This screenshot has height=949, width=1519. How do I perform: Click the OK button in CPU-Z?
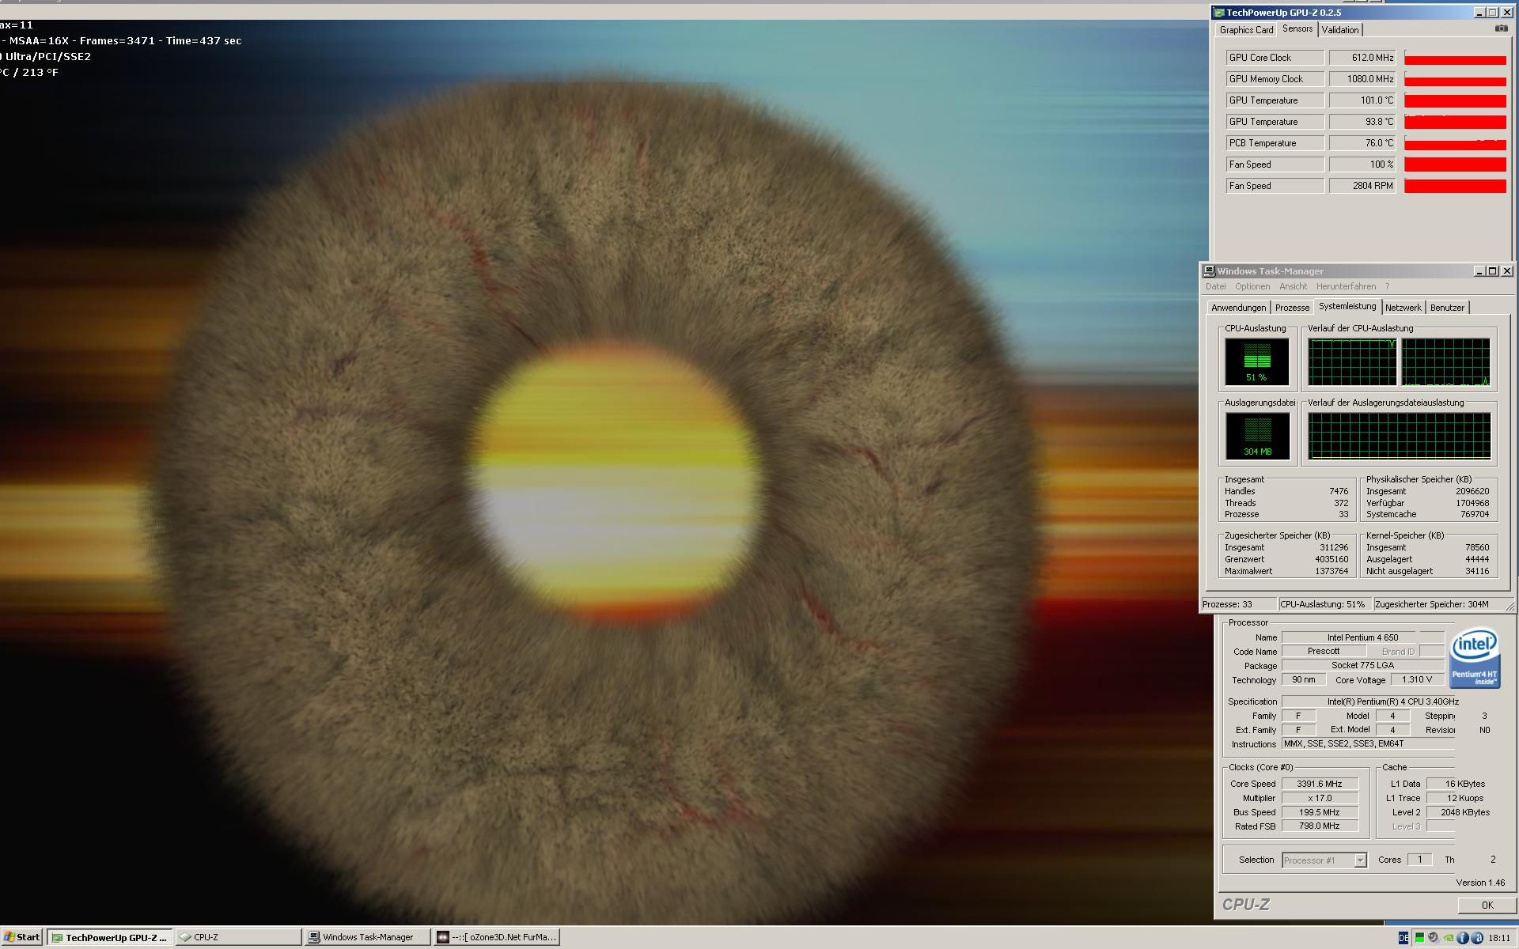tap(1487, 905)
